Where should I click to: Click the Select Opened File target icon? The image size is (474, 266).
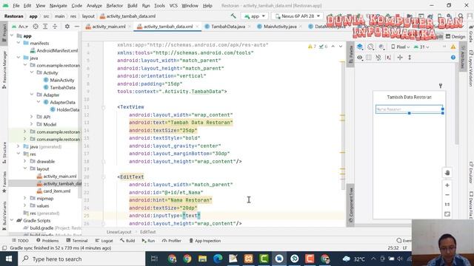(36, 27)
